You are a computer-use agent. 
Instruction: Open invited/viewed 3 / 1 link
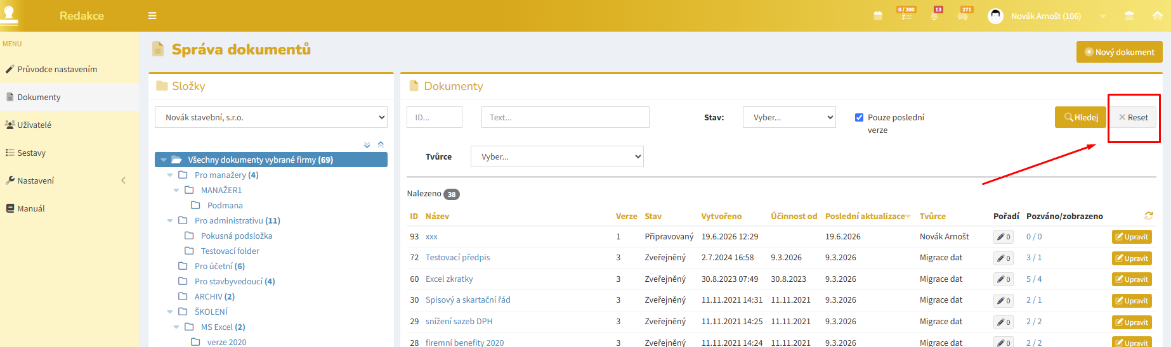coord(1034,257)
